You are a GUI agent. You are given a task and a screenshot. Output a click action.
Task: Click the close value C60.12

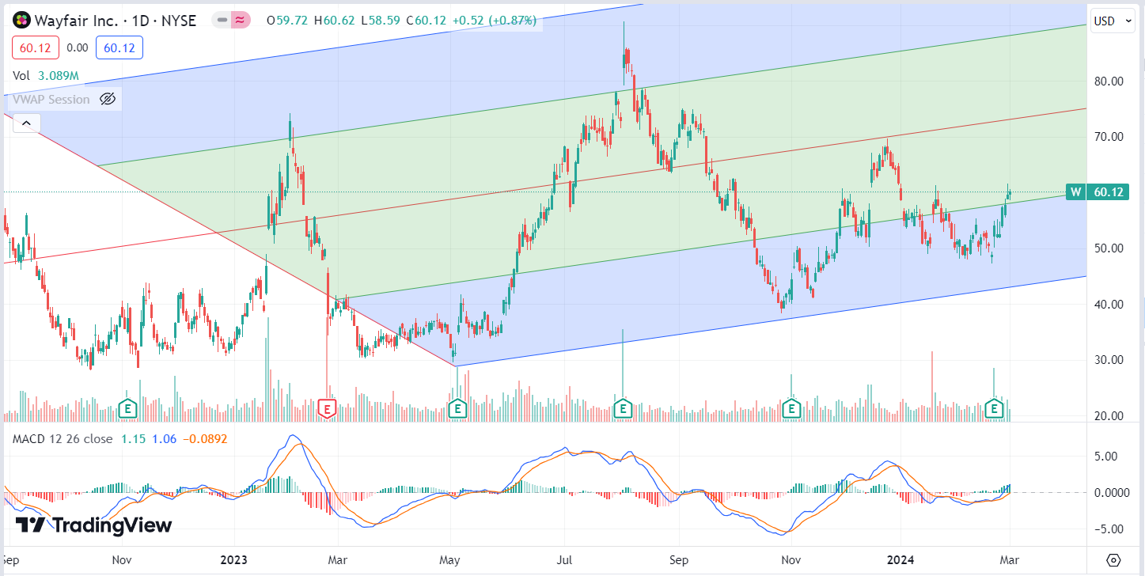pos(428,21)
